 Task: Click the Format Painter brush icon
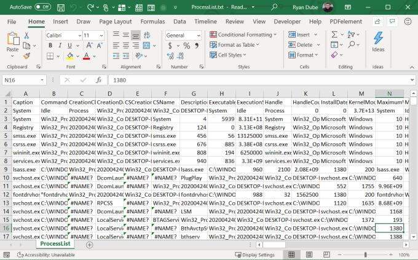31,56
